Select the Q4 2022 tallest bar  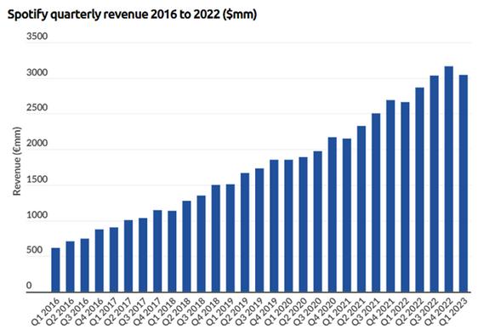449,179
